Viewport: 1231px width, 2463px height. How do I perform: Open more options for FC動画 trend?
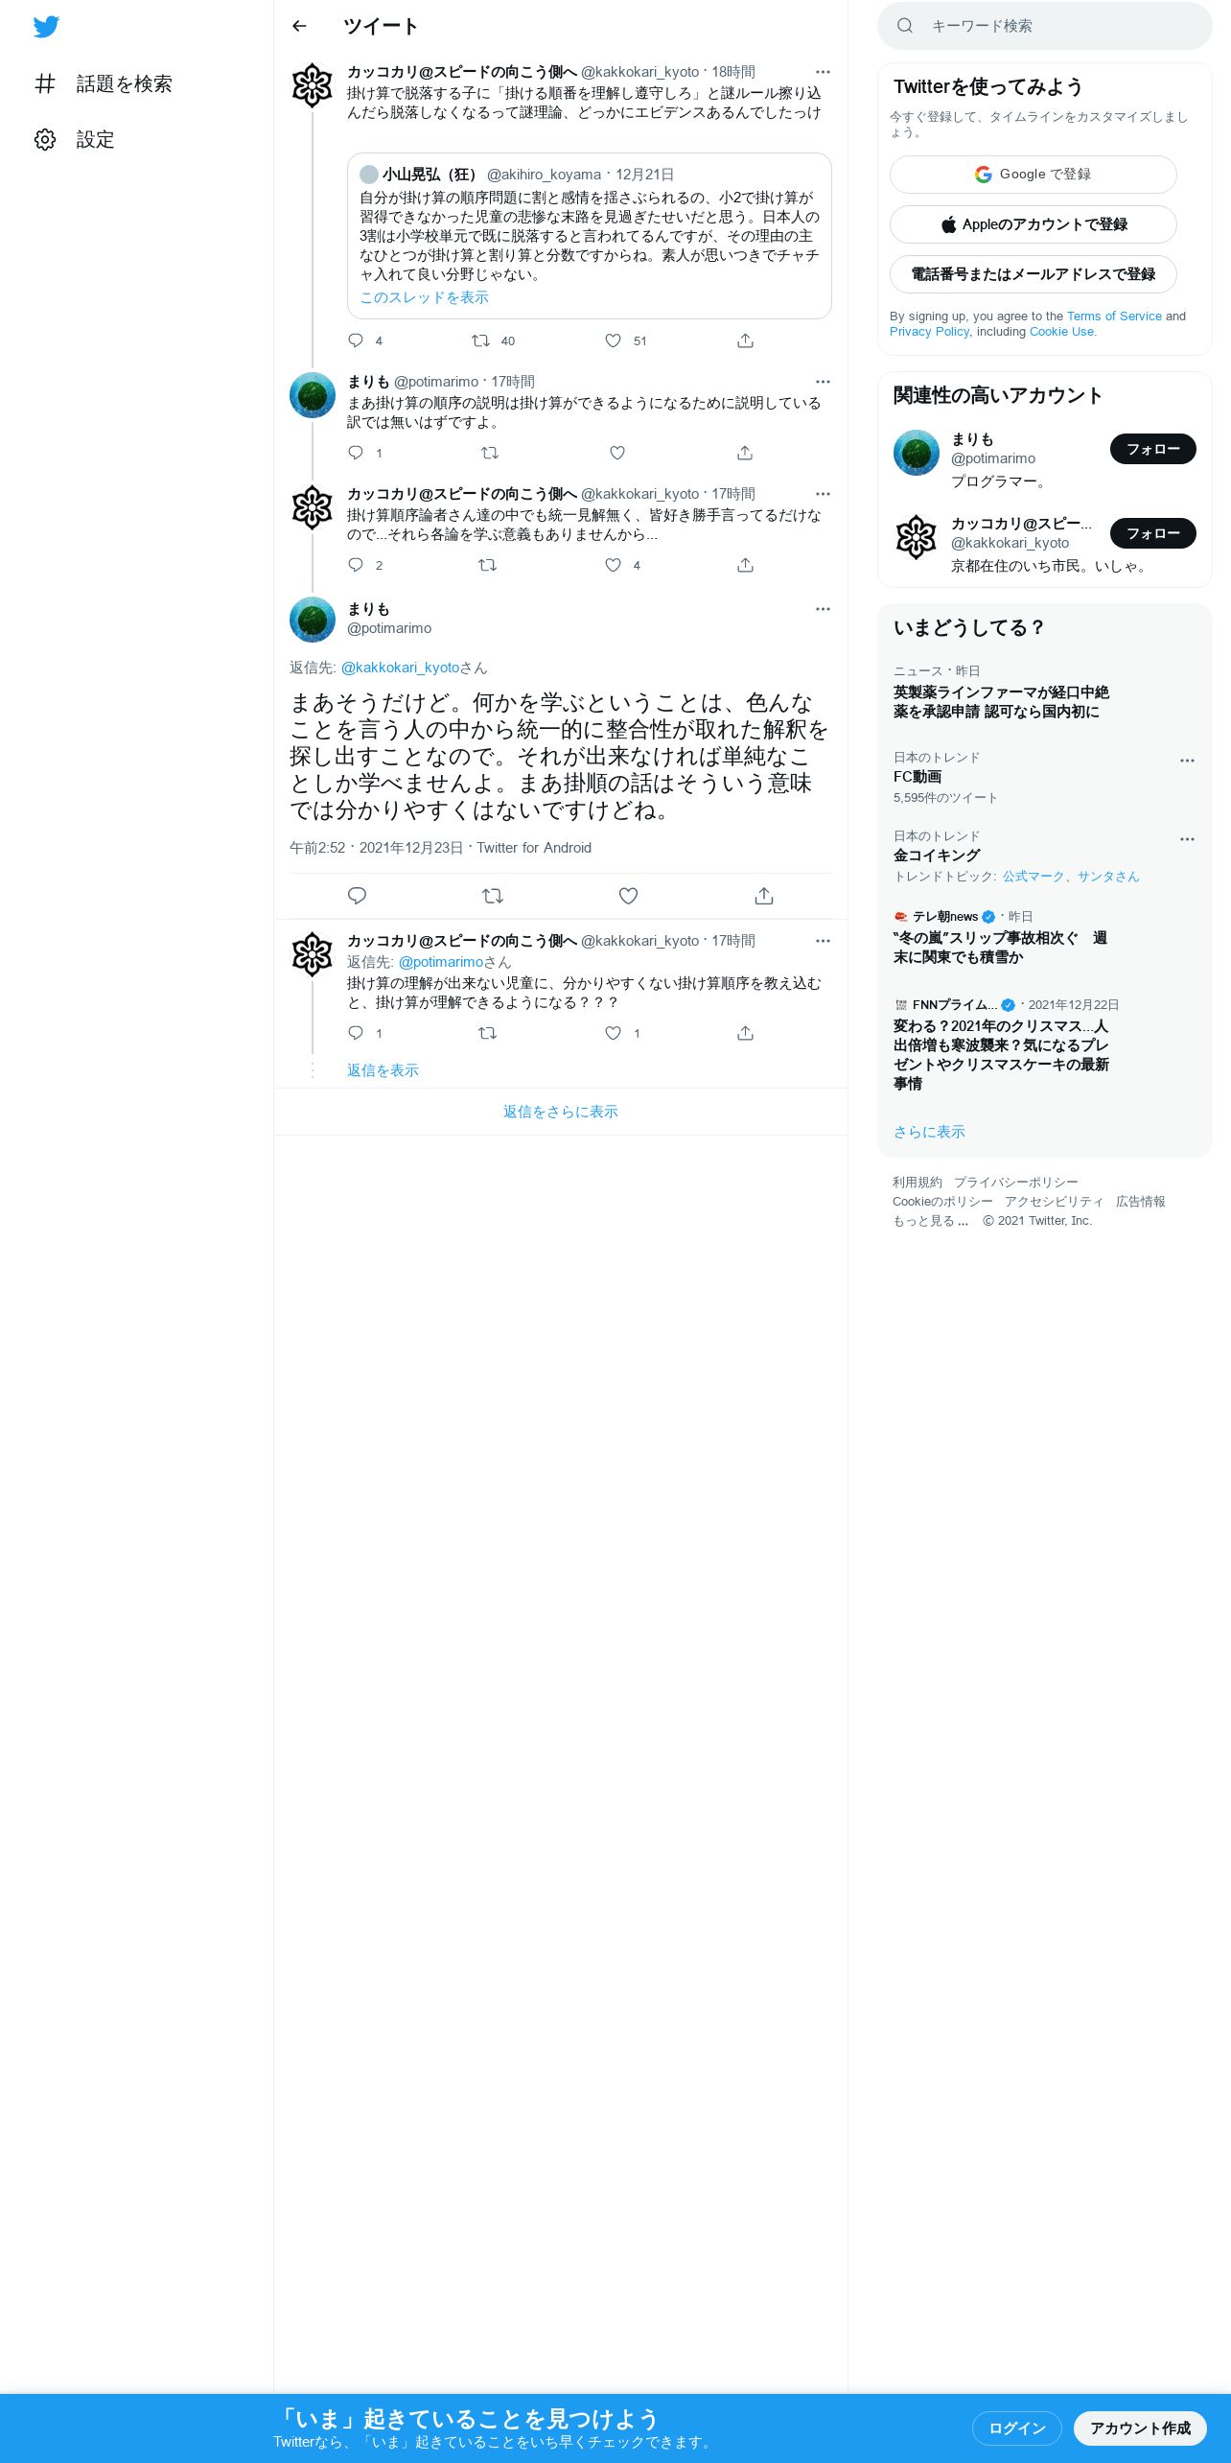(x=1187, y=761)
